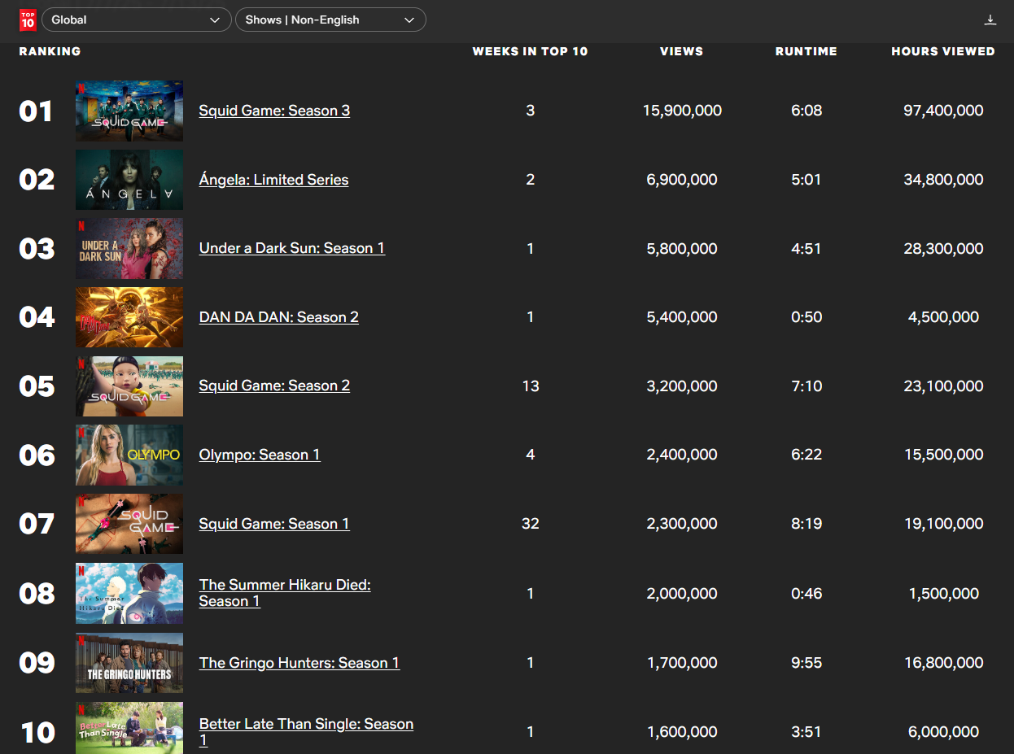Click the 16,800,000 hours viewed value
The image size is (1014, 754).
(x=943, y=663)
